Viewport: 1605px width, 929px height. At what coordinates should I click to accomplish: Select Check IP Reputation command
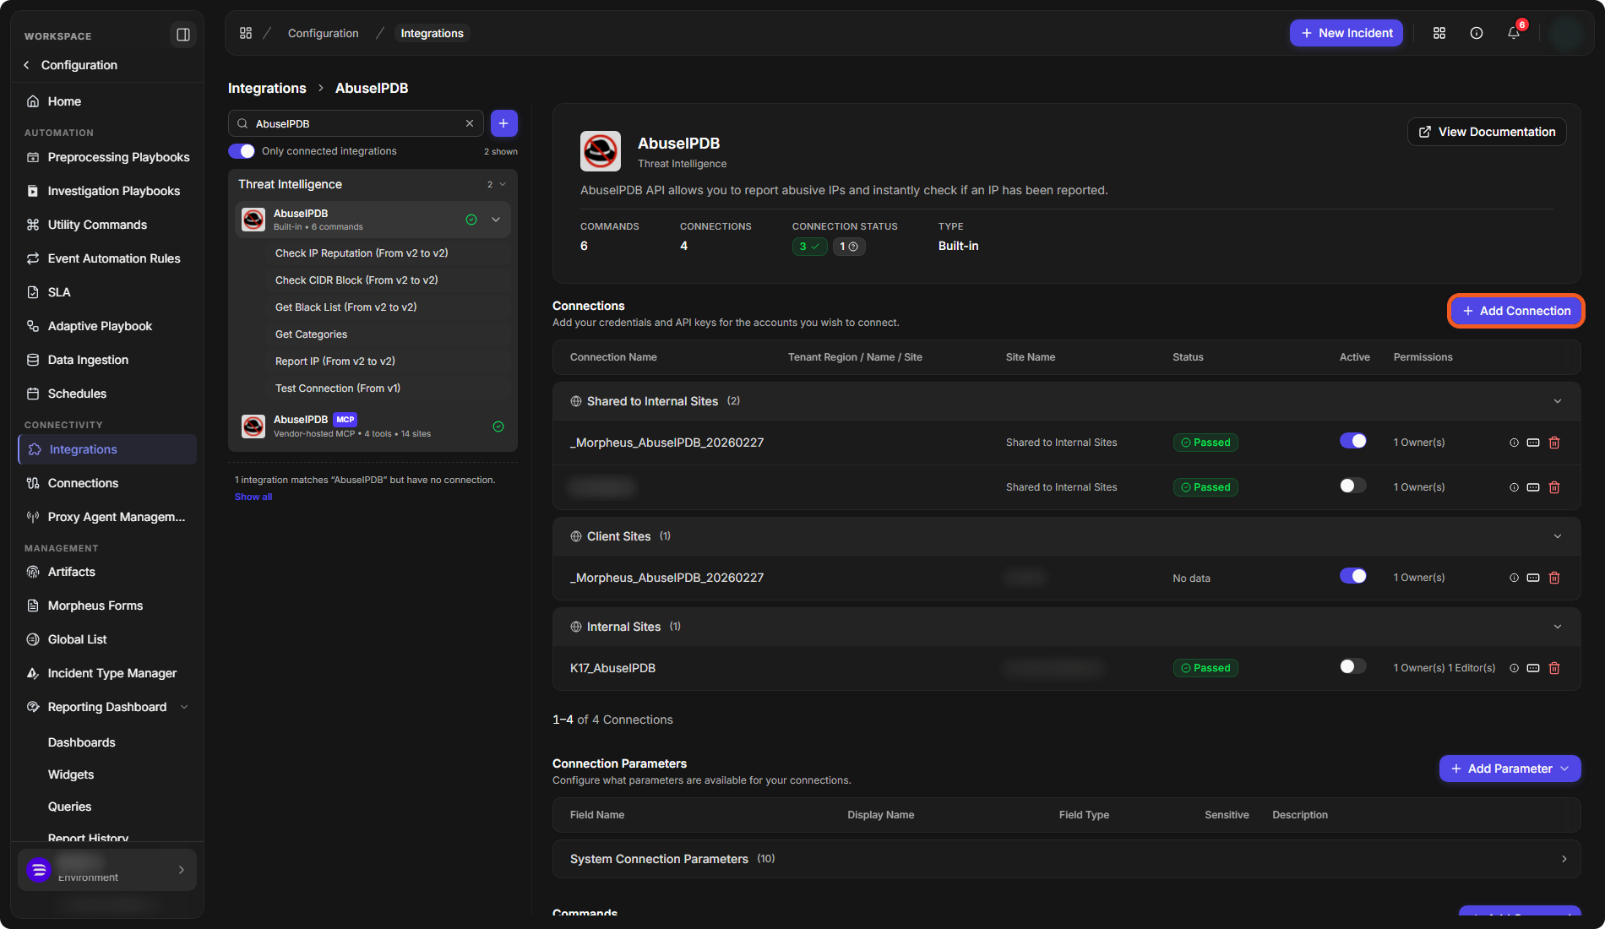[362, 253]
